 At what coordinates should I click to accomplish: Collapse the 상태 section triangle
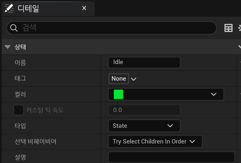tap(7, 47)
